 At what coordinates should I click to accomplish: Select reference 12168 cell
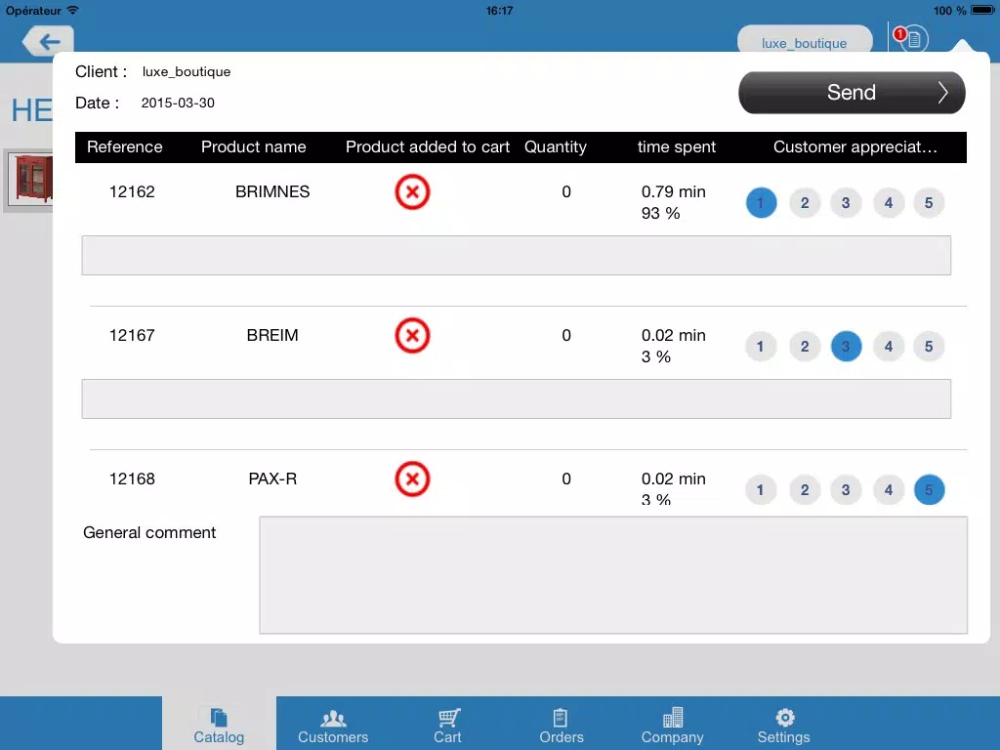[x=132, y=479]
